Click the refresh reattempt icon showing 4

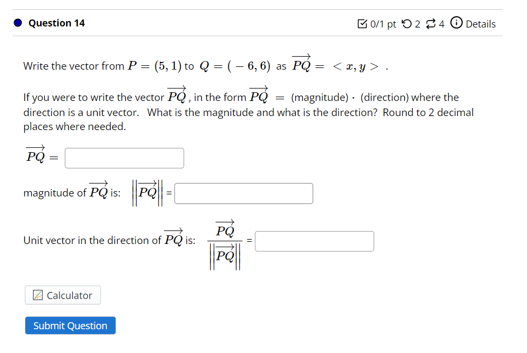[430, 23]
